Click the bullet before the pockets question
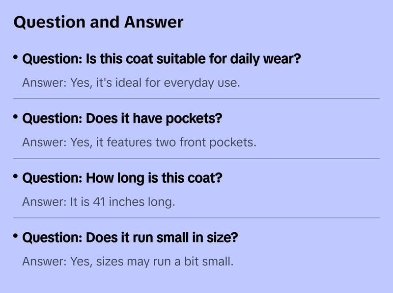Image resolution: width=393 pixels, height=293 pixels. [16, 117]
